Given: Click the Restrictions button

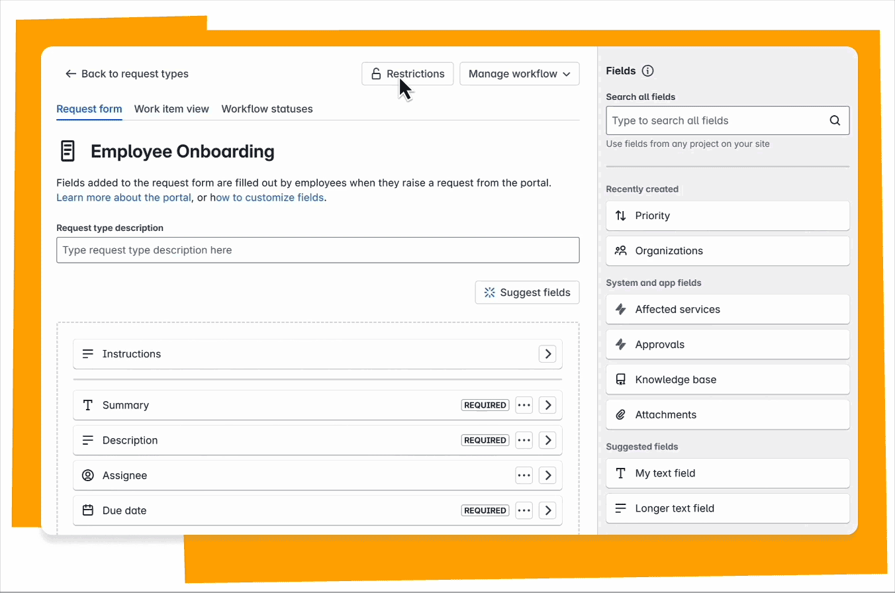Looking at the screenshot, I should tap(408, 73).
